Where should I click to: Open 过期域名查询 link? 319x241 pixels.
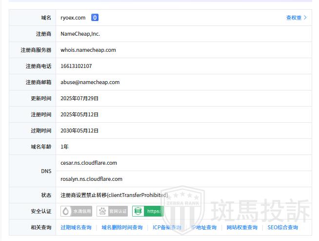76,227
